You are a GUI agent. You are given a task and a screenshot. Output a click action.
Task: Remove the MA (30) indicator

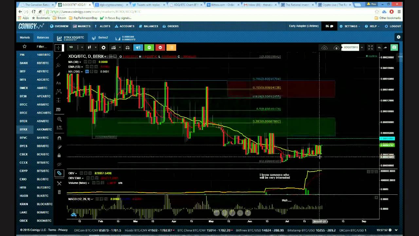pos(94,62)
